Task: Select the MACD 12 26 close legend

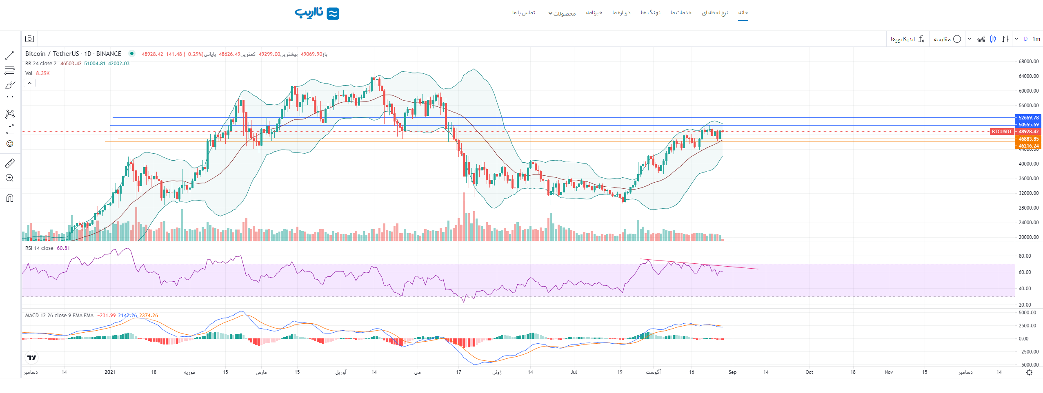Action: (59, 316)
